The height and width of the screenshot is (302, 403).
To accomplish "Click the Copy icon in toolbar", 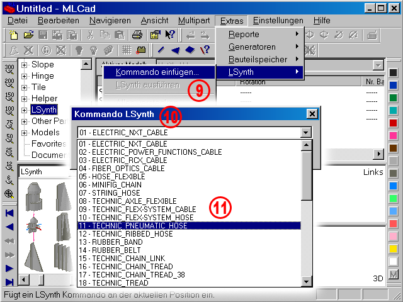I will [x=105, y=35].
